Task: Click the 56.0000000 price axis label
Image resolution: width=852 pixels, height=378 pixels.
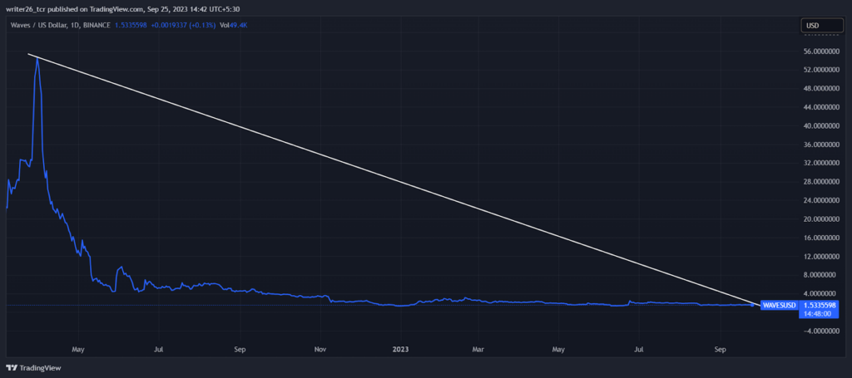Action: click(x=820, y=52)
